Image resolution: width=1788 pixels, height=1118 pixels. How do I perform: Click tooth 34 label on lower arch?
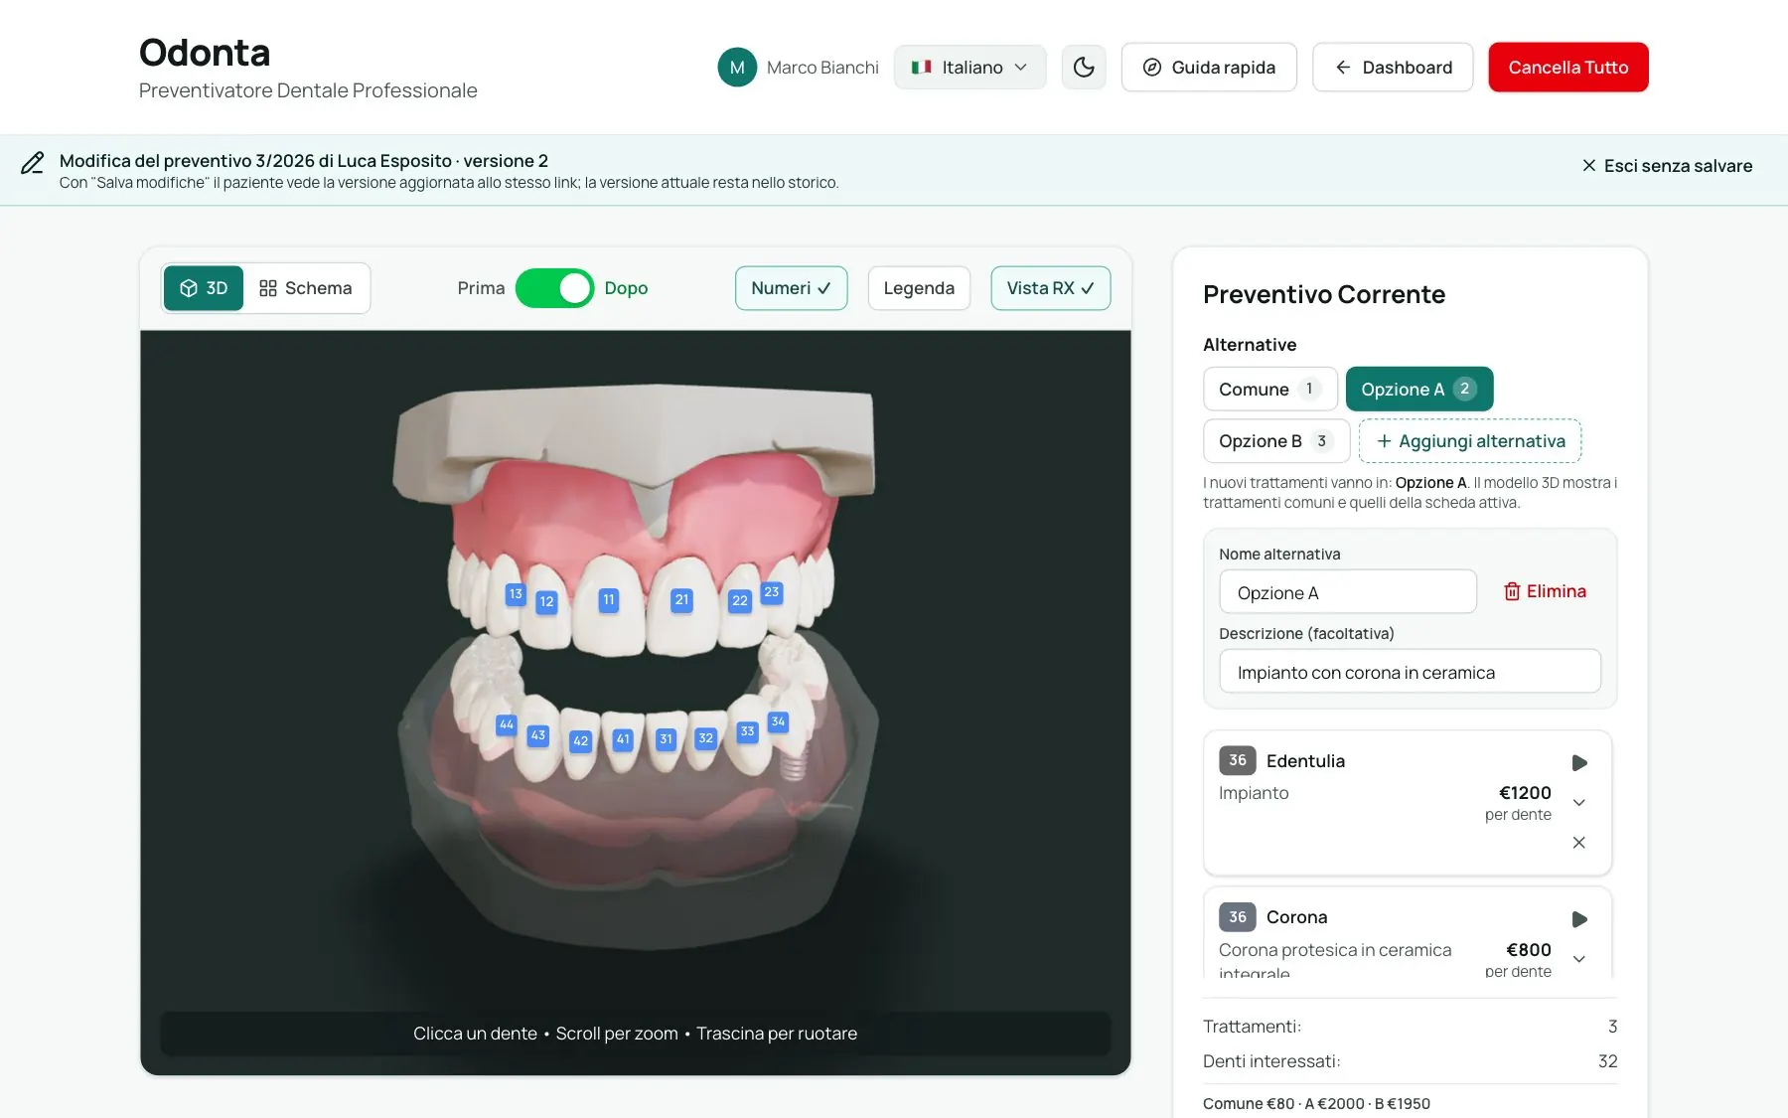click(778, 721)
